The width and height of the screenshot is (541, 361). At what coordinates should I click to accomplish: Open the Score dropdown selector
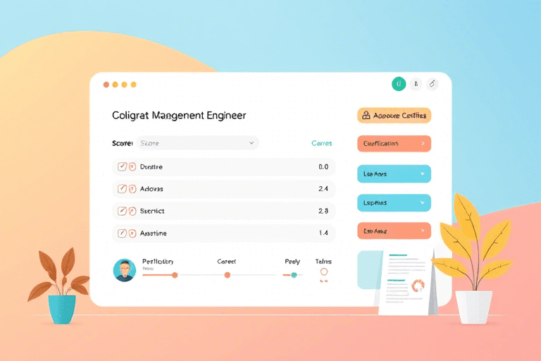click(197, 143)
